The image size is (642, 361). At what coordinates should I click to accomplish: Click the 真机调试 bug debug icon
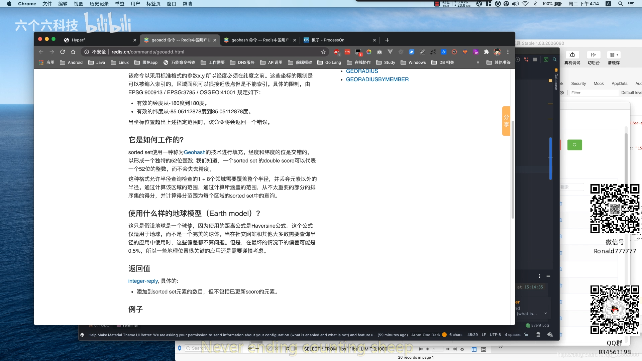[x=573, y=55]
